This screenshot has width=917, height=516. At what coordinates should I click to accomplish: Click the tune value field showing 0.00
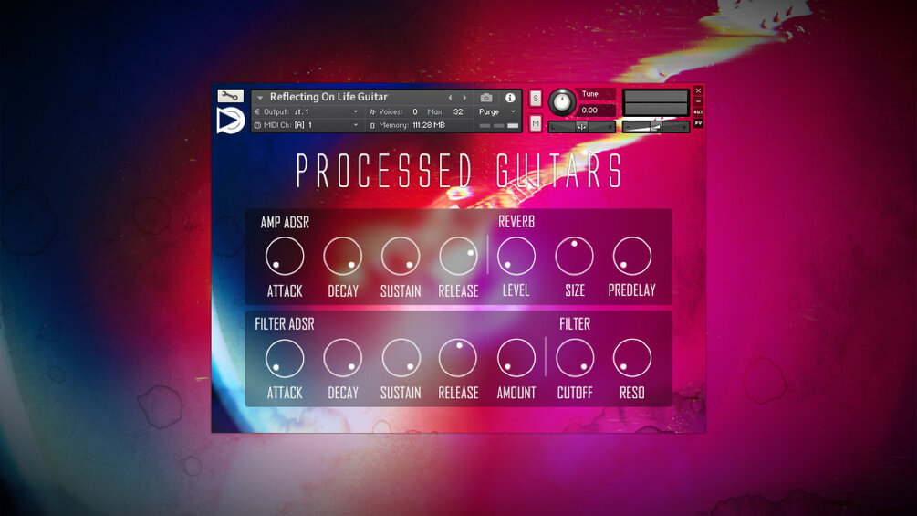pos(596,110)
